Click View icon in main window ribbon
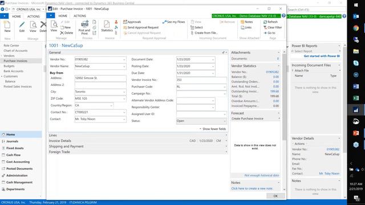The image size is (365, 205). (33, 27)
